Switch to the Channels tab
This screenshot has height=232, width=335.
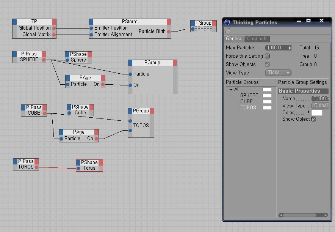pyautogui.click(x=257, y=38)
